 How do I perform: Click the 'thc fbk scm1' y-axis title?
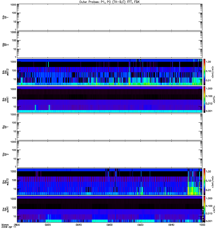(x=5, y=209)
